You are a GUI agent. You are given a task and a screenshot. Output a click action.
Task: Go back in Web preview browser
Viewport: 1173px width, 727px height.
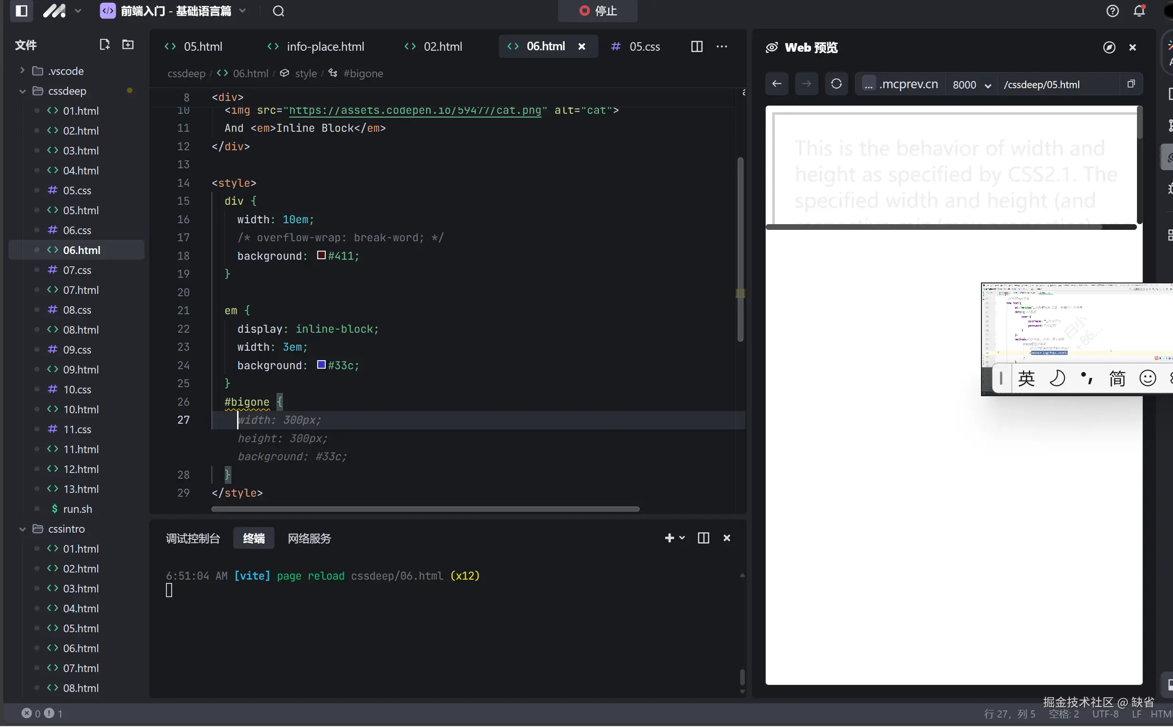(x=776, y=84)
